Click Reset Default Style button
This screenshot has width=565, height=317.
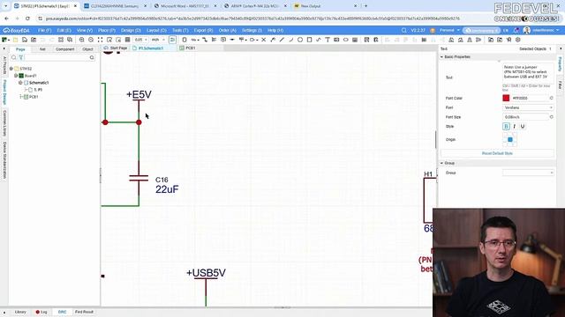coord(497,153)
